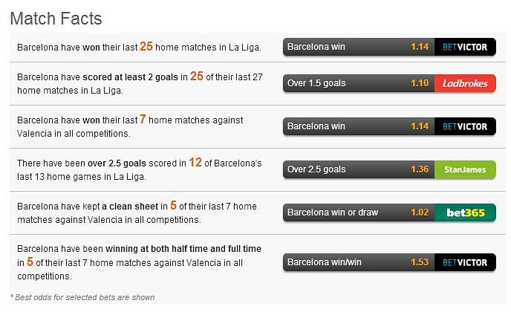
Task: Click the clean sheet fact text
Action: tap(137, 212)
